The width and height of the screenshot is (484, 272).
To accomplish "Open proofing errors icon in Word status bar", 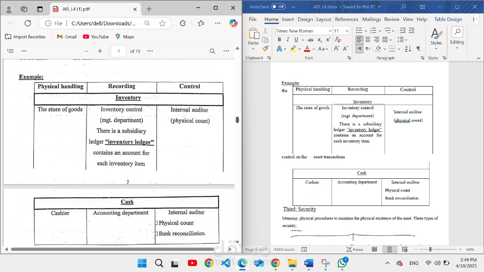I will pos(304,249).
